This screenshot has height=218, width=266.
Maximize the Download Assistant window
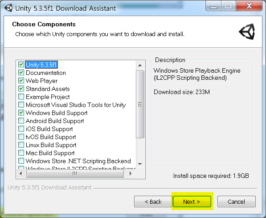point(228,6)
